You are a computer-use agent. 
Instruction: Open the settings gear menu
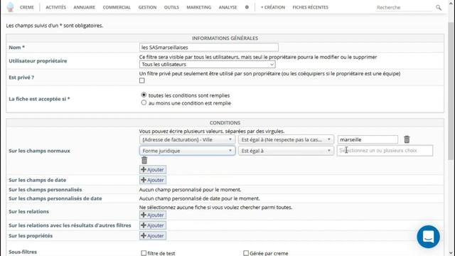[x=247, y=7]
